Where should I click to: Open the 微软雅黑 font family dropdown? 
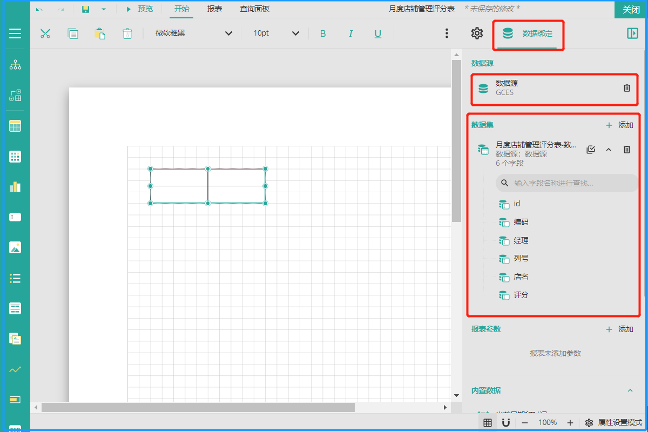[x=194, y=33]
